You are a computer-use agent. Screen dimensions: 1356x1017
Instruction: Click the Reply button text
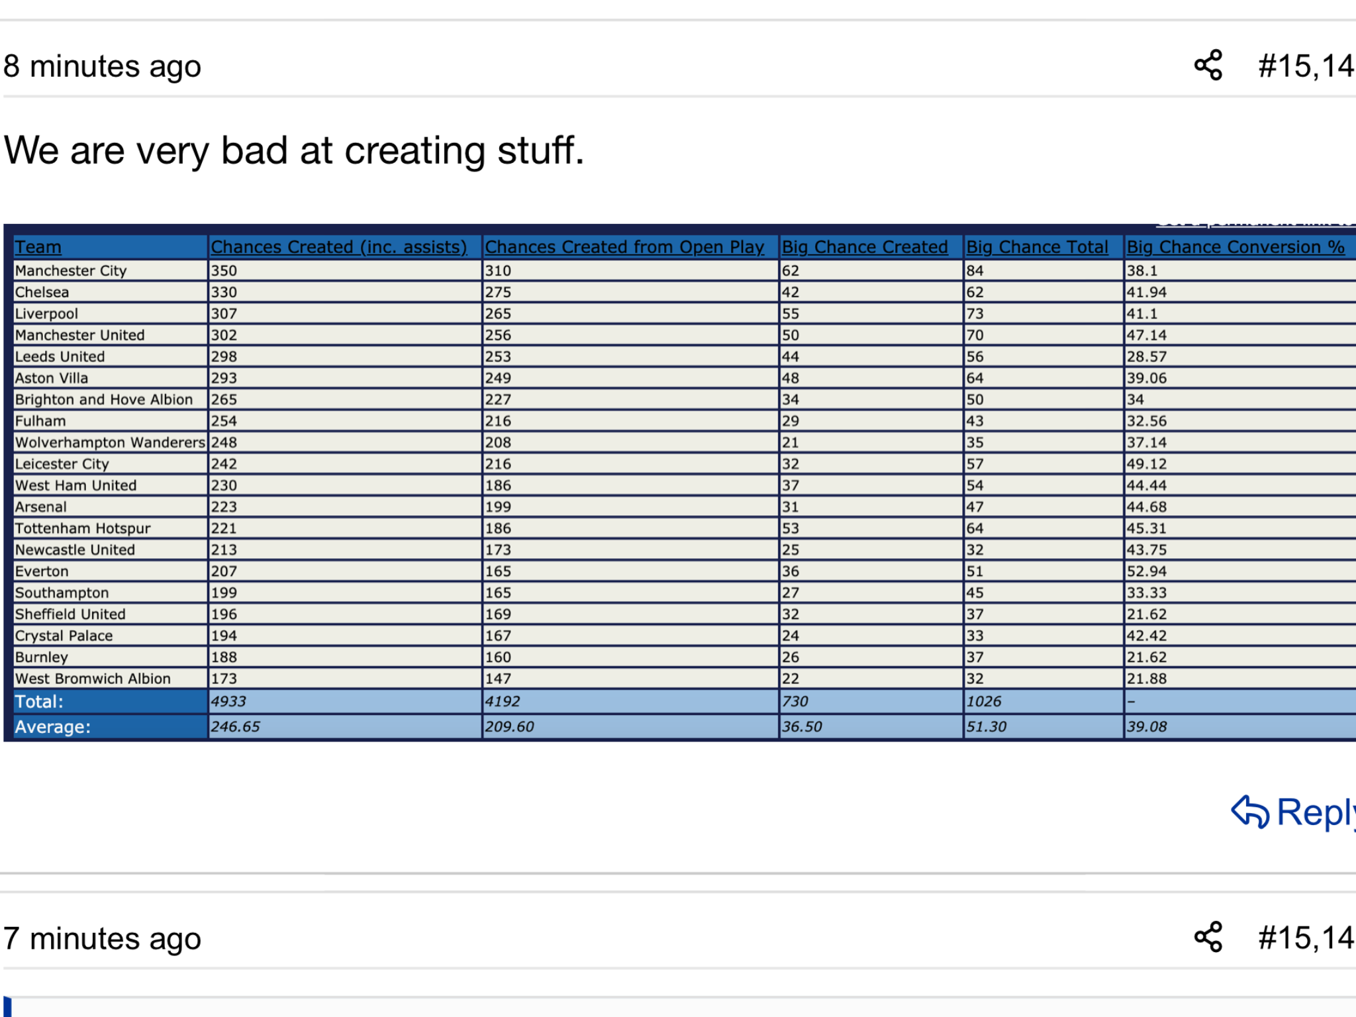tap(1316, 813)
